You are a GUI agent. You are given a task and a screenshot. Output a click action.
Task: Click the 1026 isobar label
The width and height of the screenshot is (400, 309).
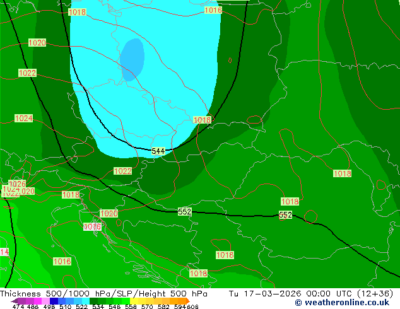pyautogui.click(x=17, y=184)
